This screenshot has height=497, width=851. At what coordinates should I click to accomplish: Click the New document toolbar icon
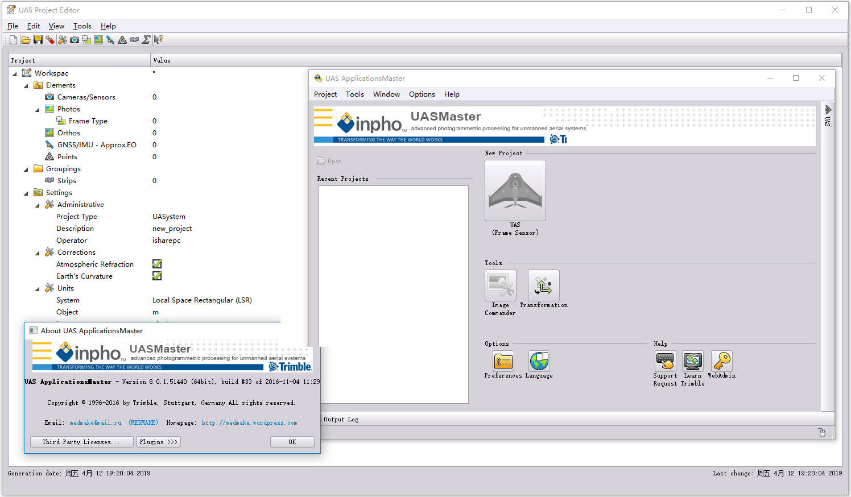tap(14, 40)
